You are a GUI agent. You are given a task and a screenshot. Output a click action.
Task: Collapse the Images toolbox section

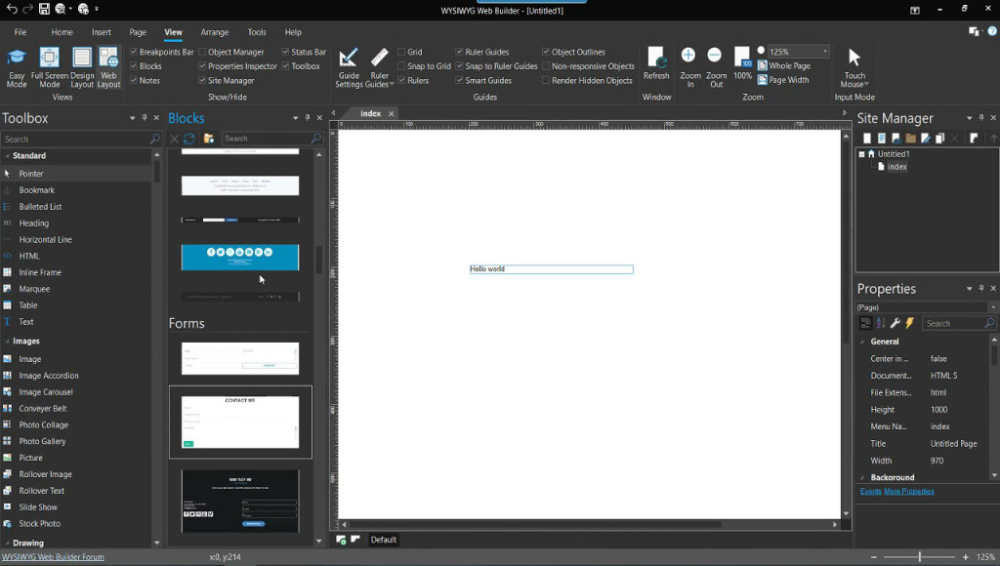click(x=7, y=341)
